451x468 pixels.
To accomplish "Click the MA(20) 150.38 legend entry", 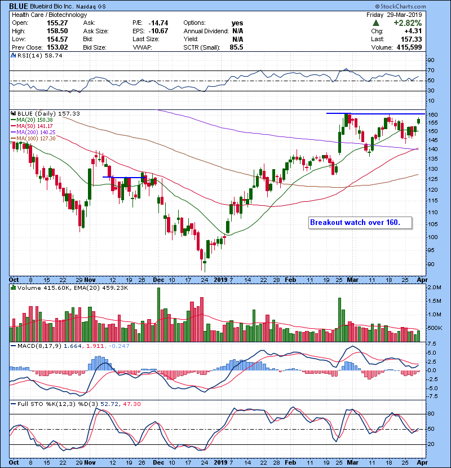I will (x=32, y=120).
